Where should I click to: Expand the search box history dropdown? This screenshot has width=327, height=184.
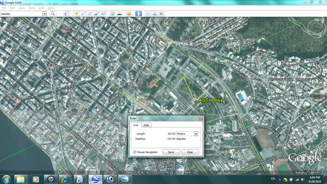pos(45,14)
